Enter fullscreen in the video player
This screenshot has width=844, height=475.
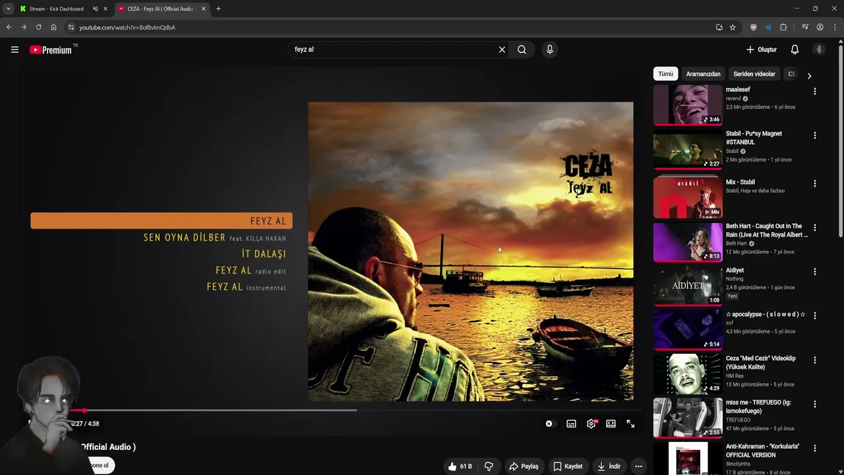630,424
